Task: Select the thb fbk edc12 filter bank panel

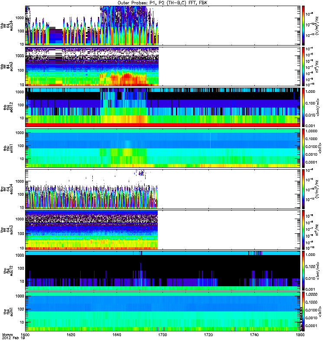Action: [x=162, y=107]
